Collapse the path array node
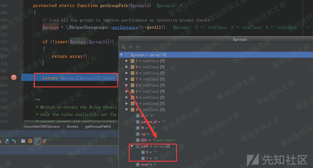The height and width of the screenshot is (168, 313). pyautogui.click(x=132, y=146)
